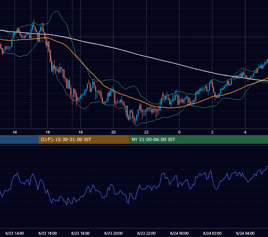Click the 6/24 00:00 date label

click(179, 233)
